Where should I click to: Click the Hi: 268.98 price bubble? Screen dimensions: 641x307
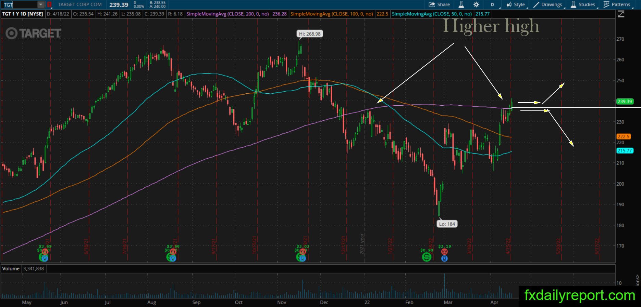pyautogui.click(x=310, y=34)
